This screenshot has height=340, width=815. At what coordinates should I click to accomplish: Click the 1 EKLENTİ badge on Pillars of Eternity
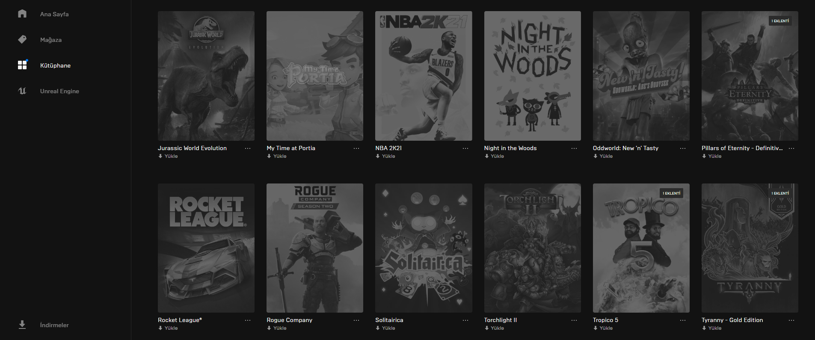(780, 21)
